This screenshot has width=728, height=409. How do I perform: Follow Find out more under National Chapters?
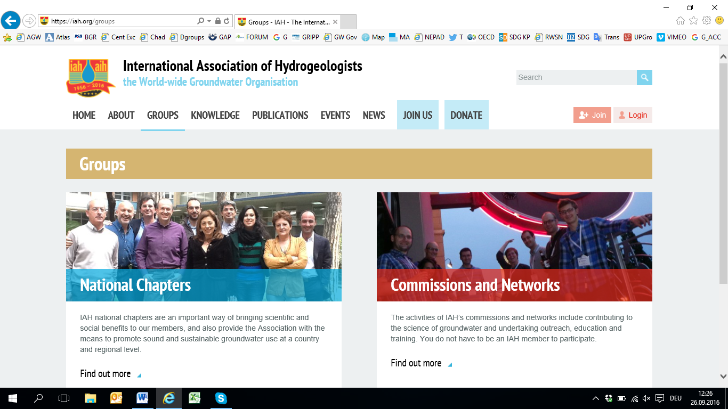[106, 374]
